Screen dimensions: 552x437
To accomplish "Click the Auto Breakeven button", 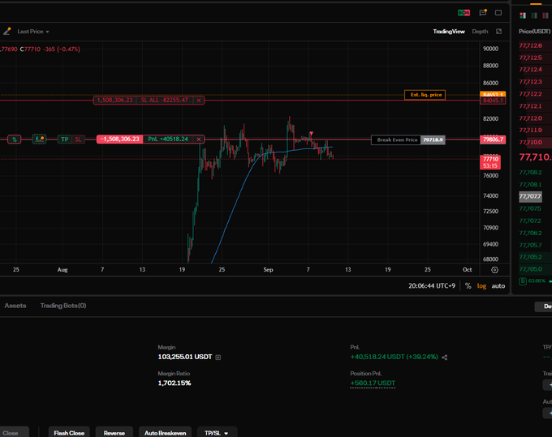I will [165, 433].
